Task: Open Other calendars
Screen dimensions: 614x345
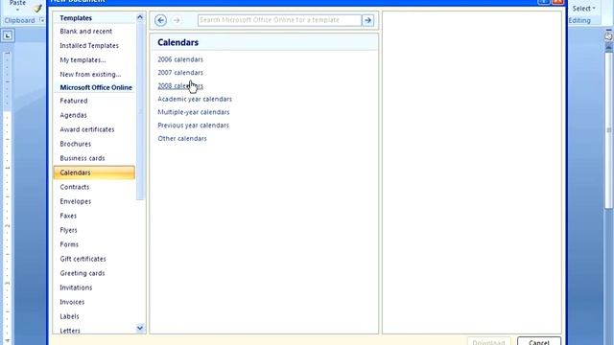Action: tap(182, 138)
